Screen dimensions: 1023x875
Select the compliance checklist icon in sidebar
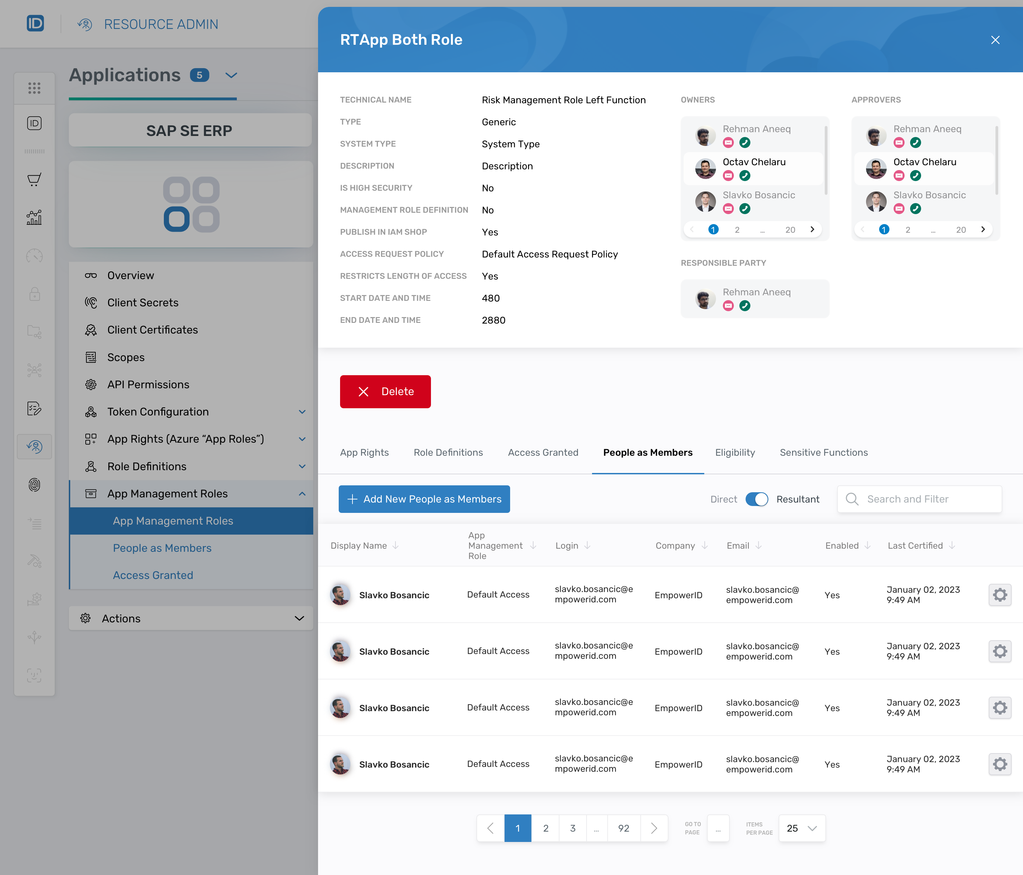34,408
